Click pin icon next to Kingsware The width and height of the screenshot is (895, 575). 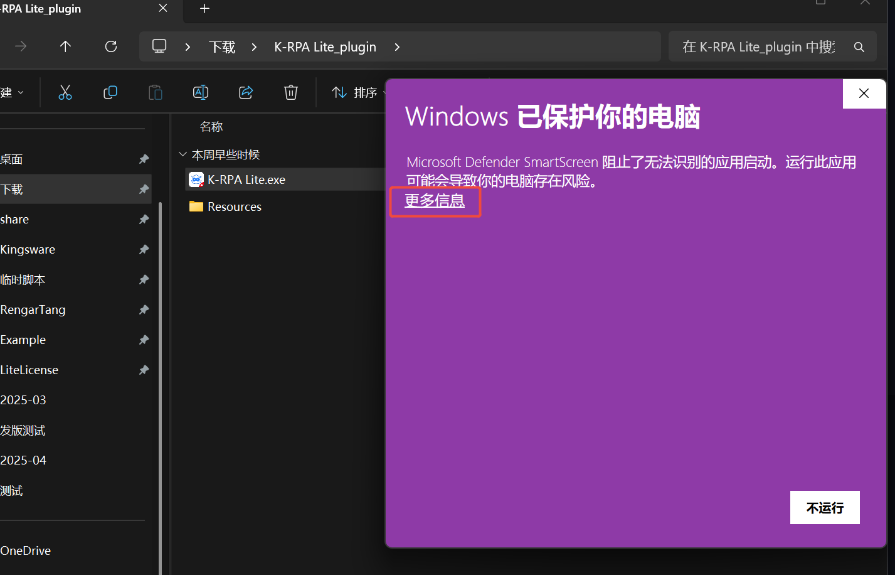144,249
